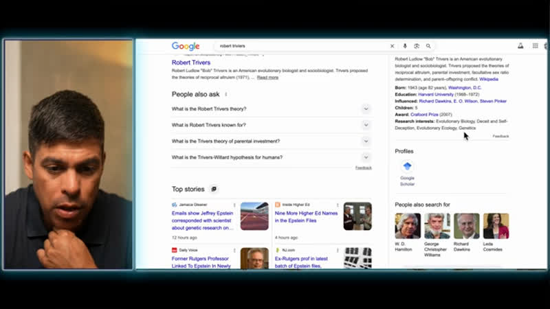Start voice search with the microphone icon
Viewport: 550px width, 309px height.
[x=405, y=46]
